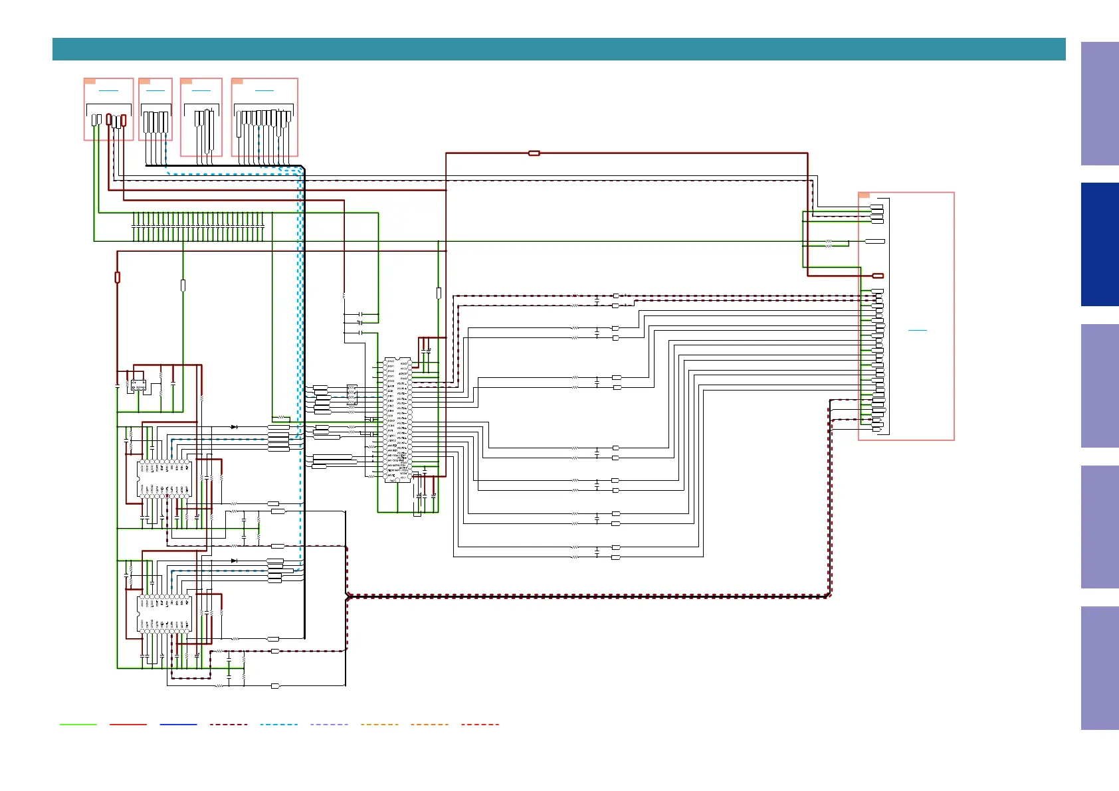Click the resistor on the green vertical line below capacitor array
Screen dimensions: 1119x791
pyautogui.click(x=183, y=286)
